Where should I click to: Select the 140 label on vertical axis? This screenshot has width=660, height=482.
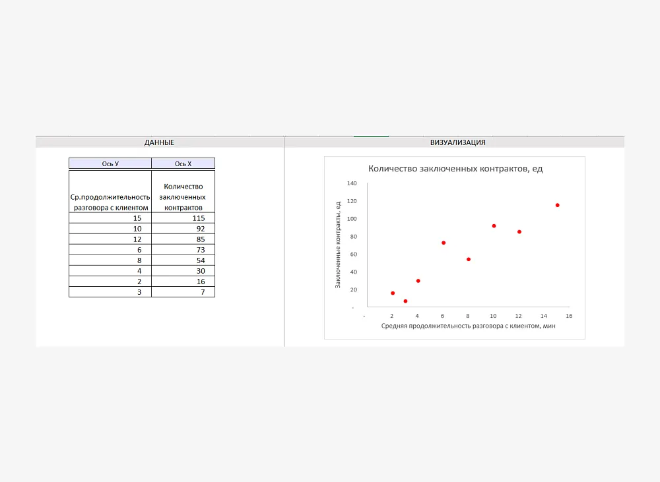351,183
